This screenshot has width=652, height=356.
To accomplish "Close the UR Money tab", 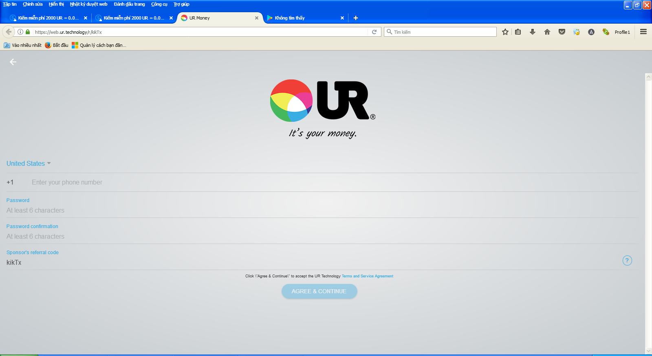I will coord(257,18).
